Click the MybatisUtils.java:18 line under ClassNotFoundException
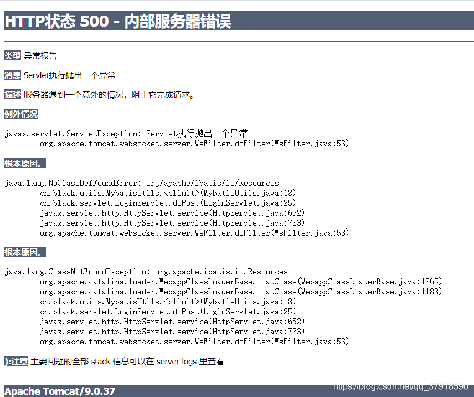Screen dimensions: 474x397 168,302
